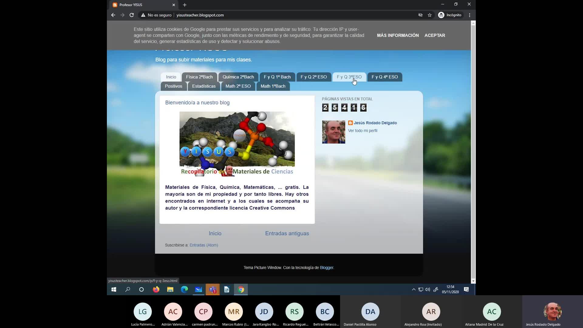Expand hidden system tray icons chevron
This screenshot has height=328, width=583.
[414, 289]
